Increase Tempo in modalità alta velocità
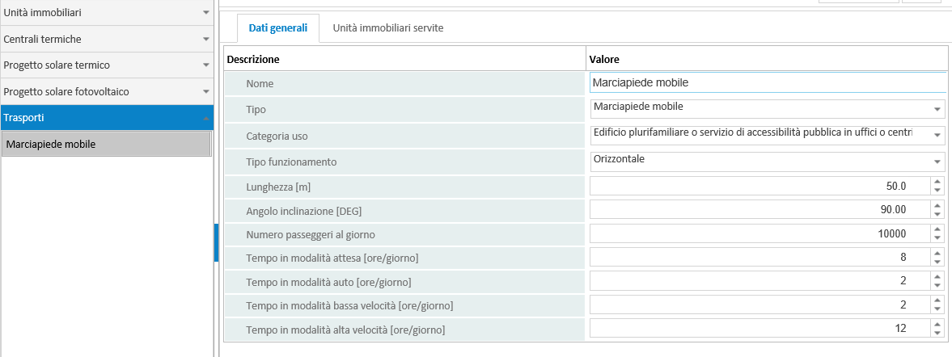The image size is (952, 357). 937,324
